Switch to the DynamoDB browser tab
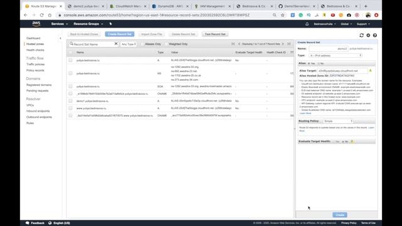Image resolution: width=402 pixels, height=226 pixels. click(170, 6)
